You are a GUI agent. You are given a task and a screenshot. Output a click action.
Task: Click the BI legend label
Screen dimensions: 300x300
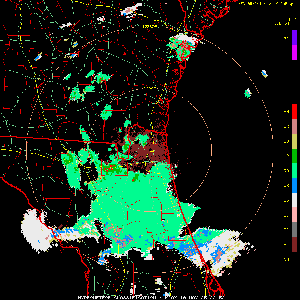tap(286, 245)
